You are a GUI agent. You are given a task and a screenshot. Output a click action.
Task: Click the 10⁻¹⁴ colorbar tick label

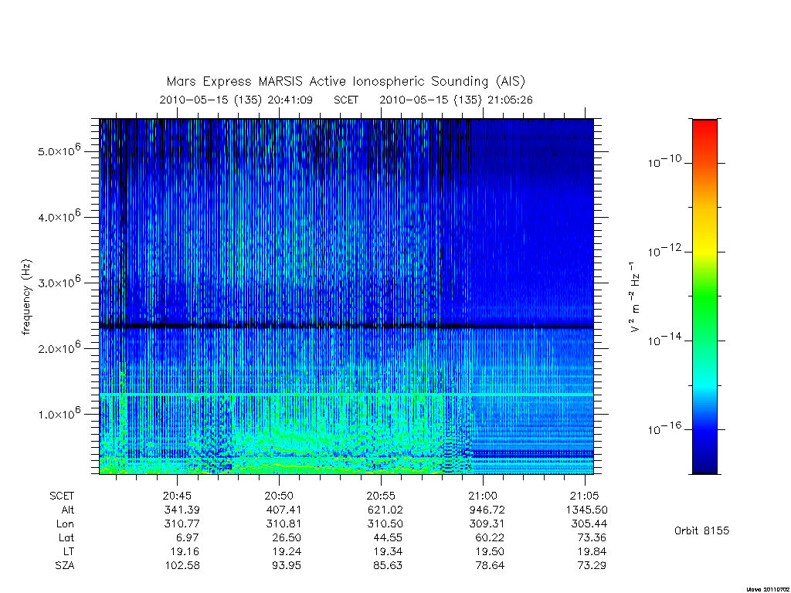tap(664, 340)
